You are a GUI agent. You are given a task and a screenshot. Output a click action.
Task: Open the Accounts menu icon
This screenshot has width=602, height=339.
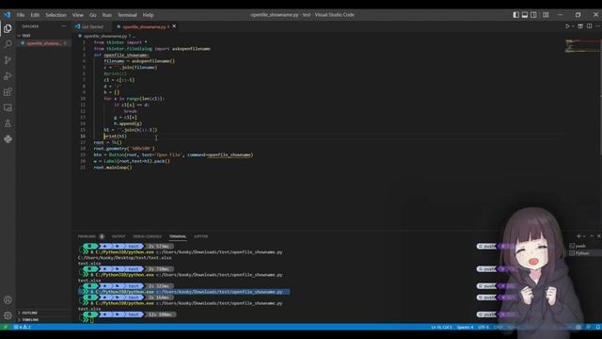(8, 299)
